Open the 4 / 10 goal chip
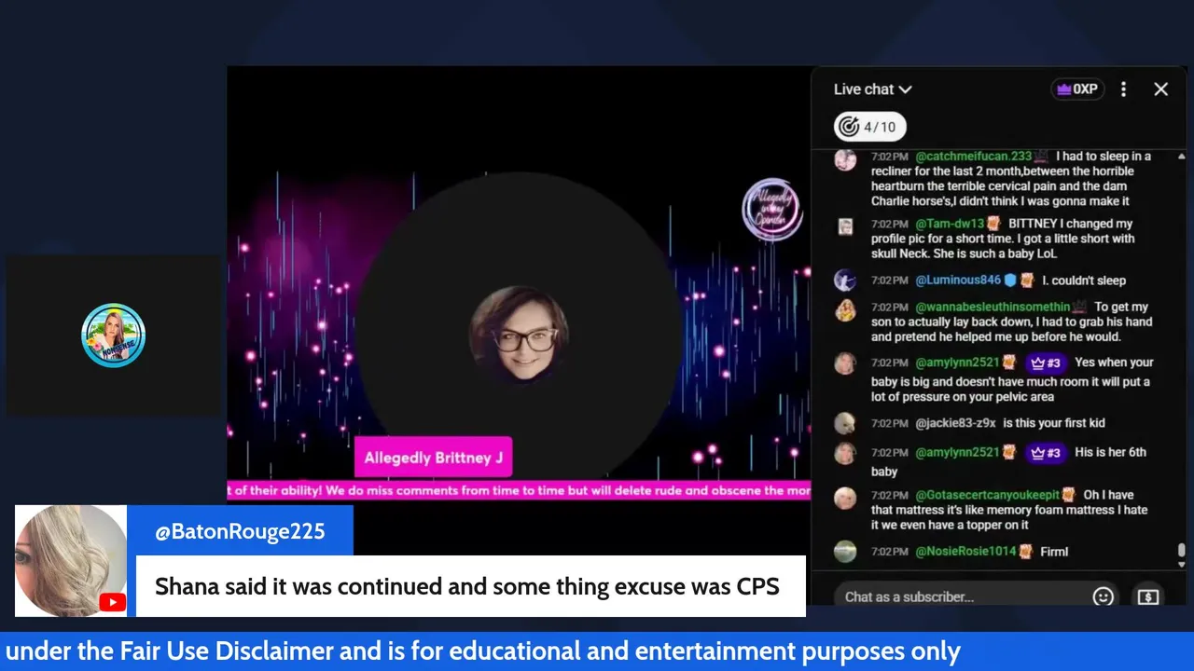The image size is (1194, 671). tap(869, 127)
